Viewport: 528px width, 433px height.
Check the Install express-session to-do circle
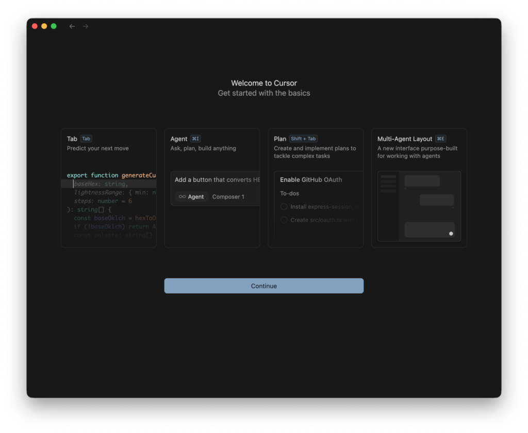click(x=284, y=207)
